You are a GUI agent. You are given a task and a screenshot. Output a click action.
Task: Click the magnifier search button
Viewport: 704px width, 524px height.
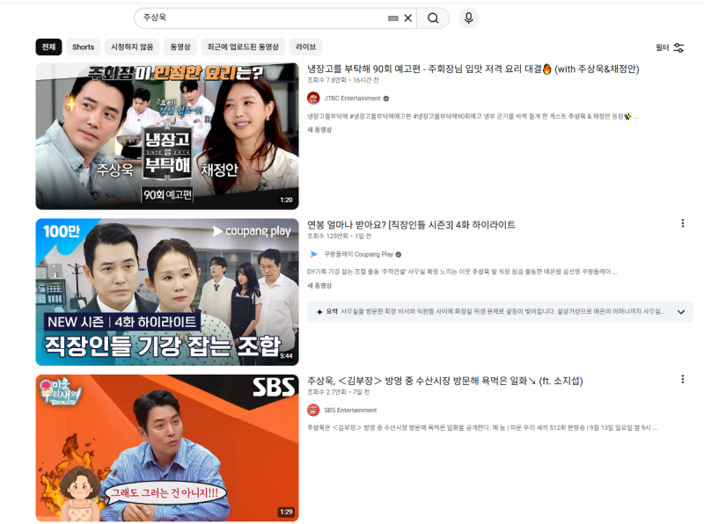point(433,18)
